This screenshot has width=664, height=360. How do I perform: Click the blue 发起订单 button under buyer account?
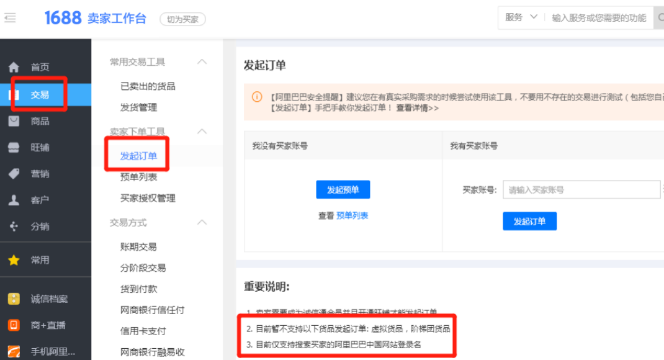[530, 221]
